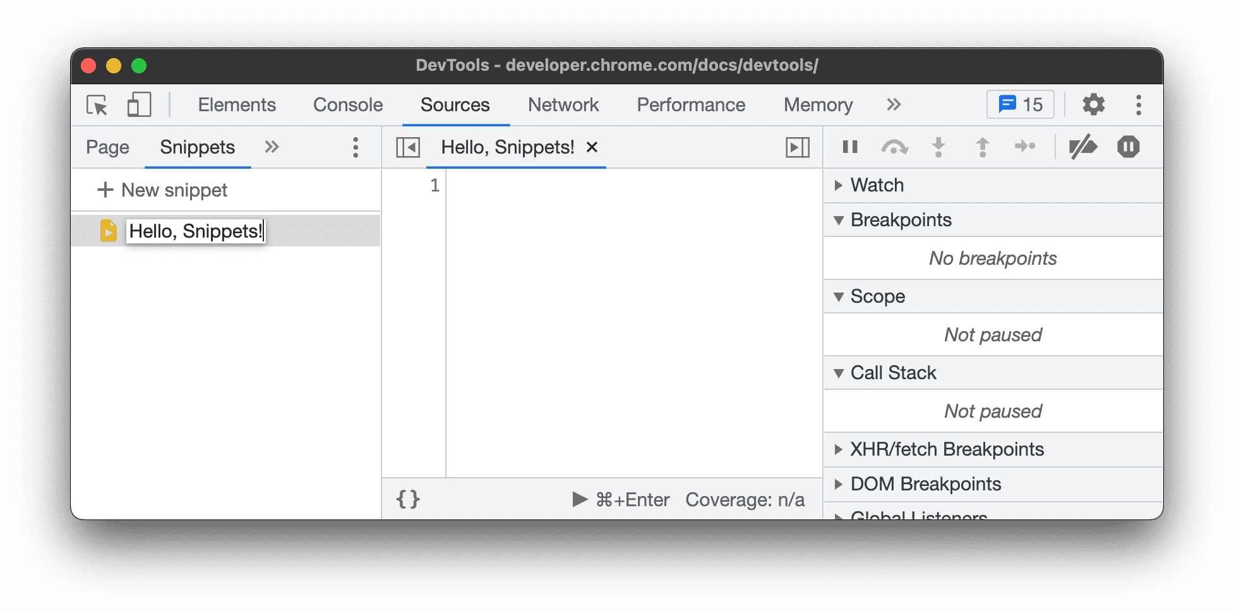Screen dimensions: 1234x613
Task: Expand the Watch section
Action: coord(839,185)
